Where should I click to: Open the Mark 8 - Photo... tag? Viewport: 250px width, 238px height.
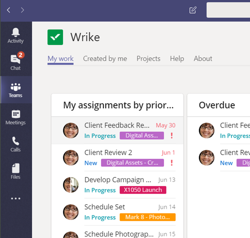[147, 217]
